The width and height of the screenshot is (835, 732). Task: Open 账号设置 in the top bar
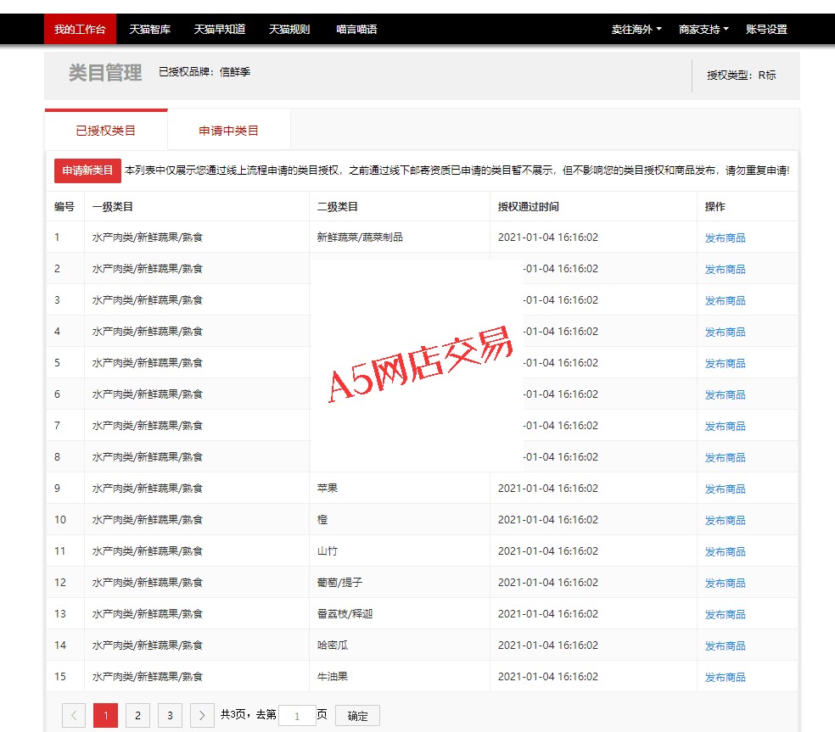(766, 30)
